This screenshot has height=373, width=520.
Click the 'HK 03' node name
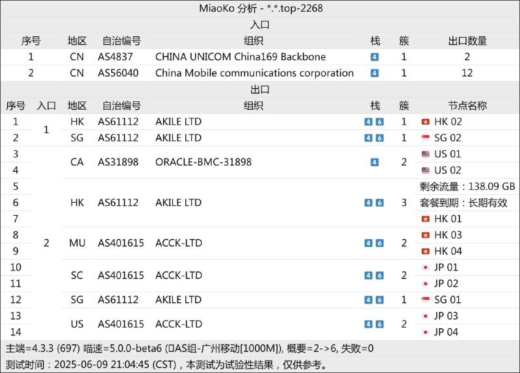point(448,235)
